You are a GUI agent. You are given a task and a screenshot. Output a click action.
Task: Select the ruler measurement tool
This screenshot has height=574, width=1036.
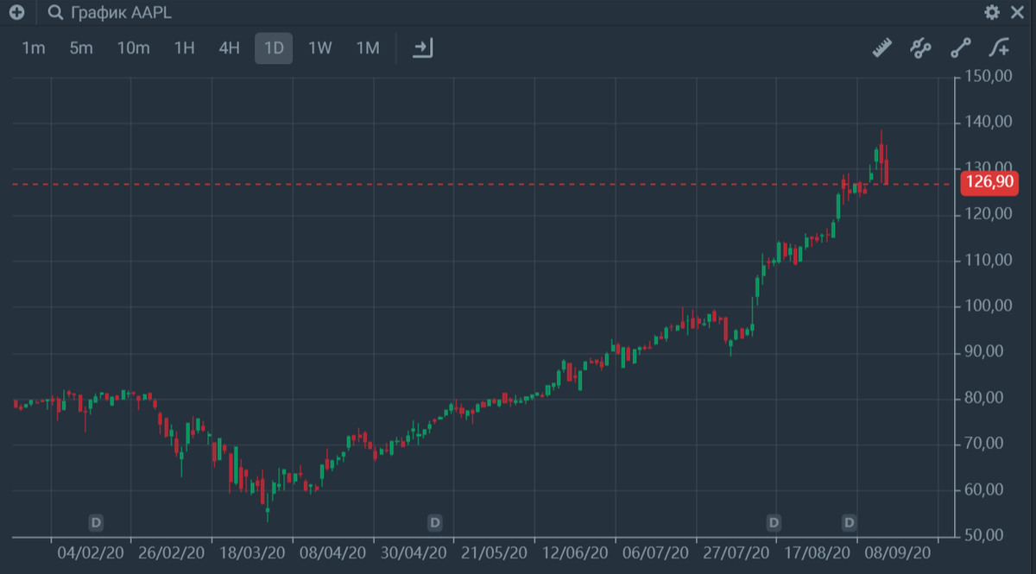881,48
